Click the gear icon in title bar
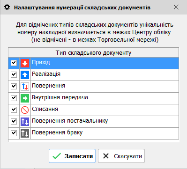Viewport: 187px width, 169px height. [7, 7]
